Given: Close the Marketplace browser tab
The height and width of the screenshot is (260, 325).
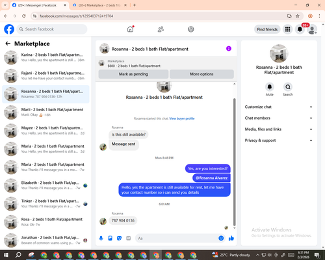Looking at the screenshot, I should (125, 5).
